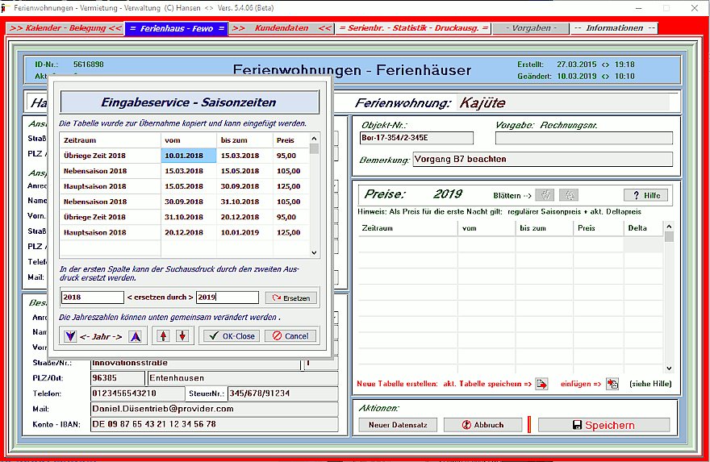Click the Speichern save button
Viewport: 710px width, 462px height.
pyautogui.click(x=603, y=425)
